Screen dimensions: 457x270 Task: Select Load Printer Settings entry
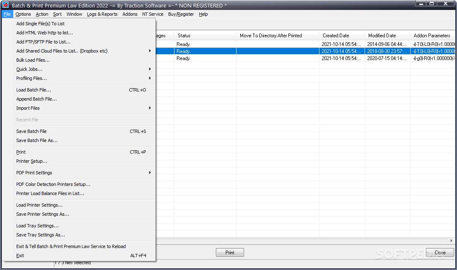click(85, 205)
